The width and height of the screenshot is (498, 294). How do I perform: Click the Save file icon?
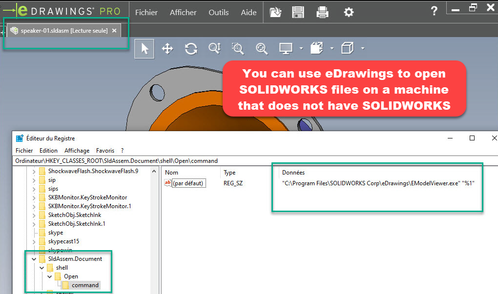pyautogui.click(x=298, y=12)
